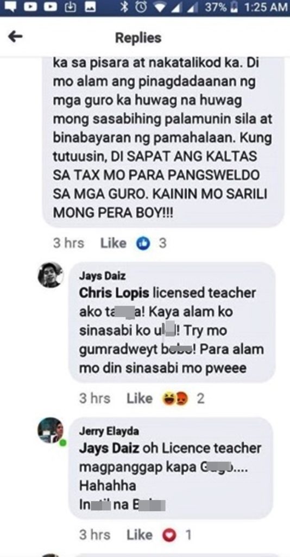Tap the download notification icon in the status bar
The image size is (290, 557).
pos(71,7)
